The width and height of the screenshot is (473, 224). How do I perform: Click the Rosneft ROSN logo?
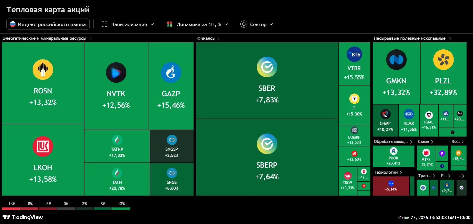[x=43, y=70]
